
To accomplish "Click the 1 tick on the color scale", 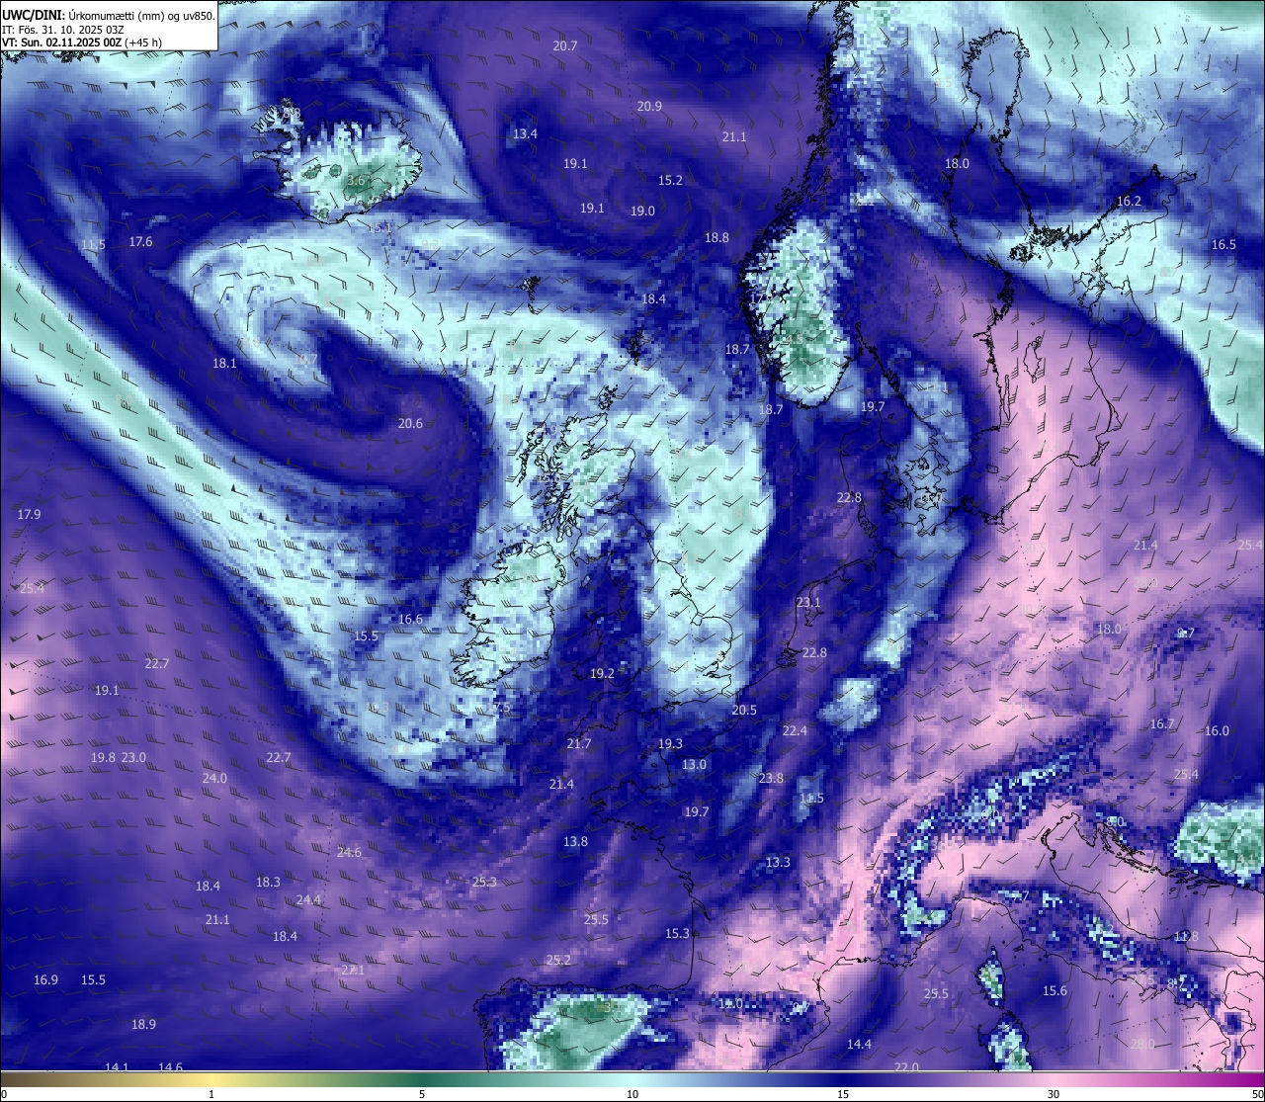I will pyautogui.click(x=211, y=1094).
